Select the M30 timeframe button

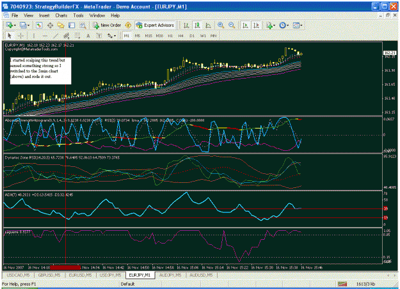point(159,36)
